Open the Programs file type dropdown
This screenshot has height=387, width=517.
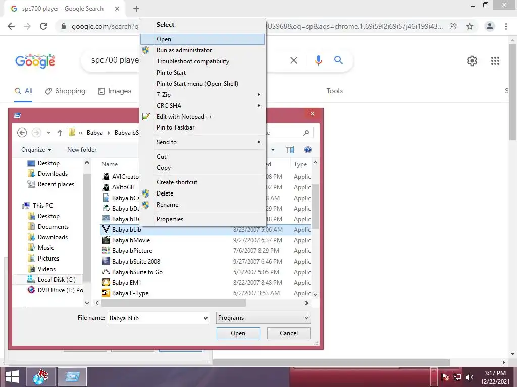point(263,318)
